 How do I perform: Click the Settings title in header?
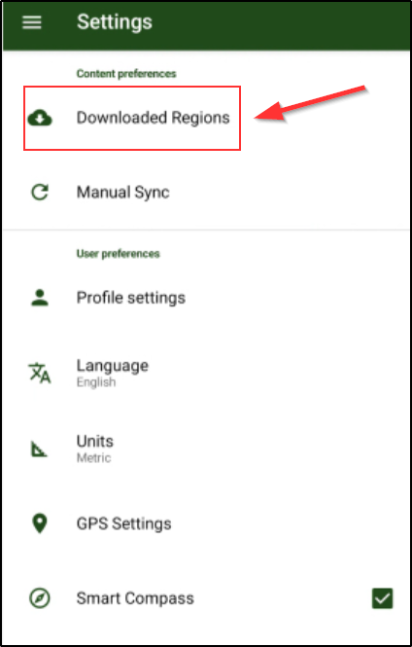click(115, 21)
